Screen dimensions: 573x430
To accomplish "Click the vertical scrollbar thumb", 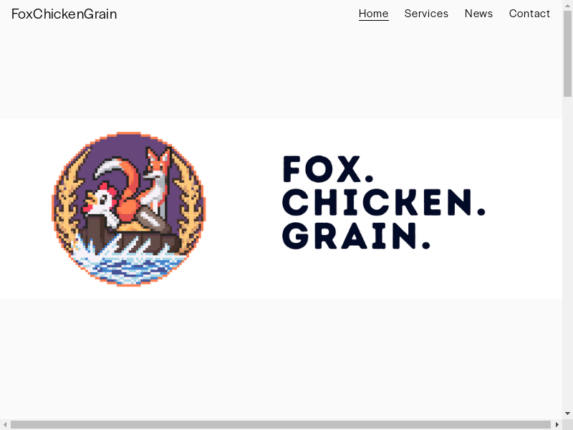I will pyautogui.click(x=567, y=54).
